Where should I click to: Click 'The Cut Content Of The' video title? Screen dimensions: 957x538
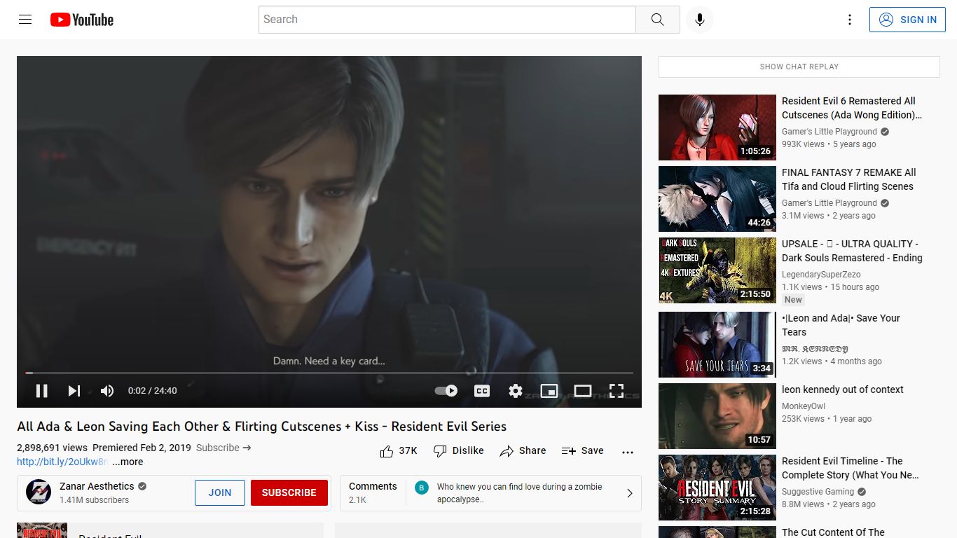(x=834, y=532)
